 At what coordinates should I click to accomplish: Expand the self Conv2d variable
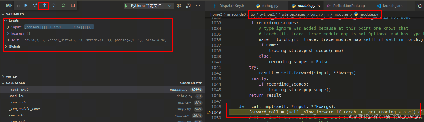8,40
